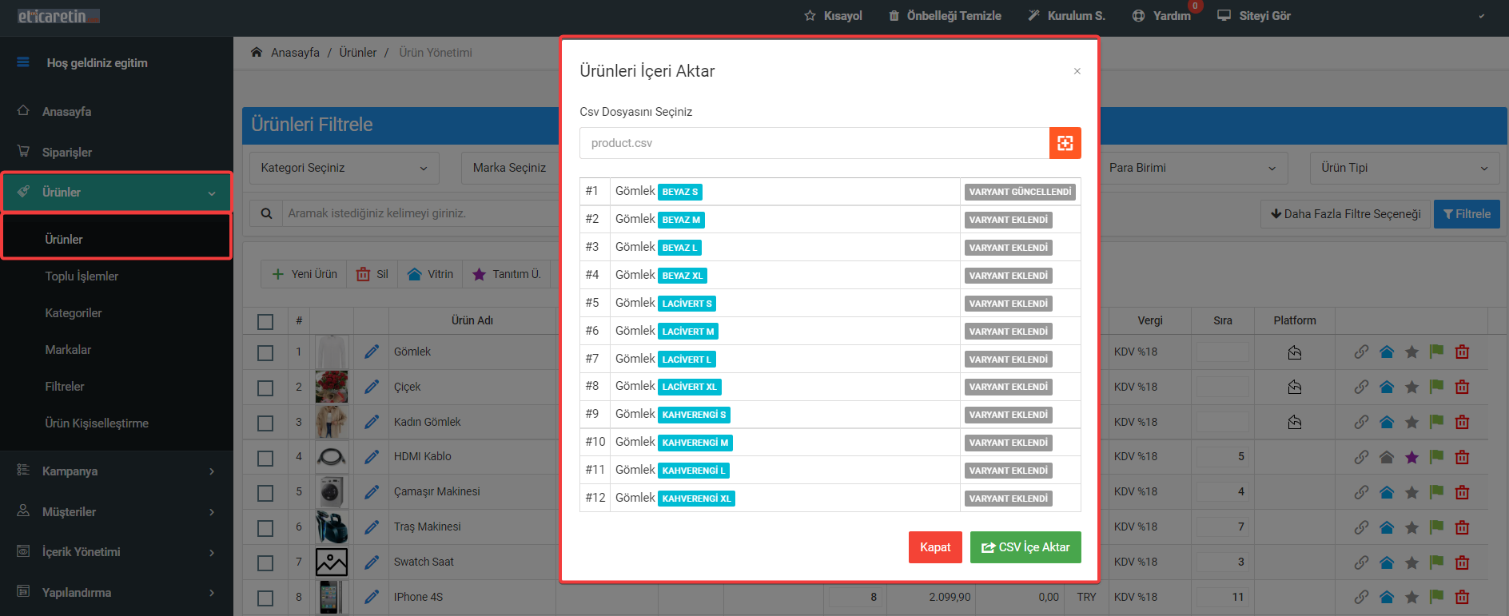Click the product search text field
The width and height of the screenshot is (1509, 616).
coord(420,213)
